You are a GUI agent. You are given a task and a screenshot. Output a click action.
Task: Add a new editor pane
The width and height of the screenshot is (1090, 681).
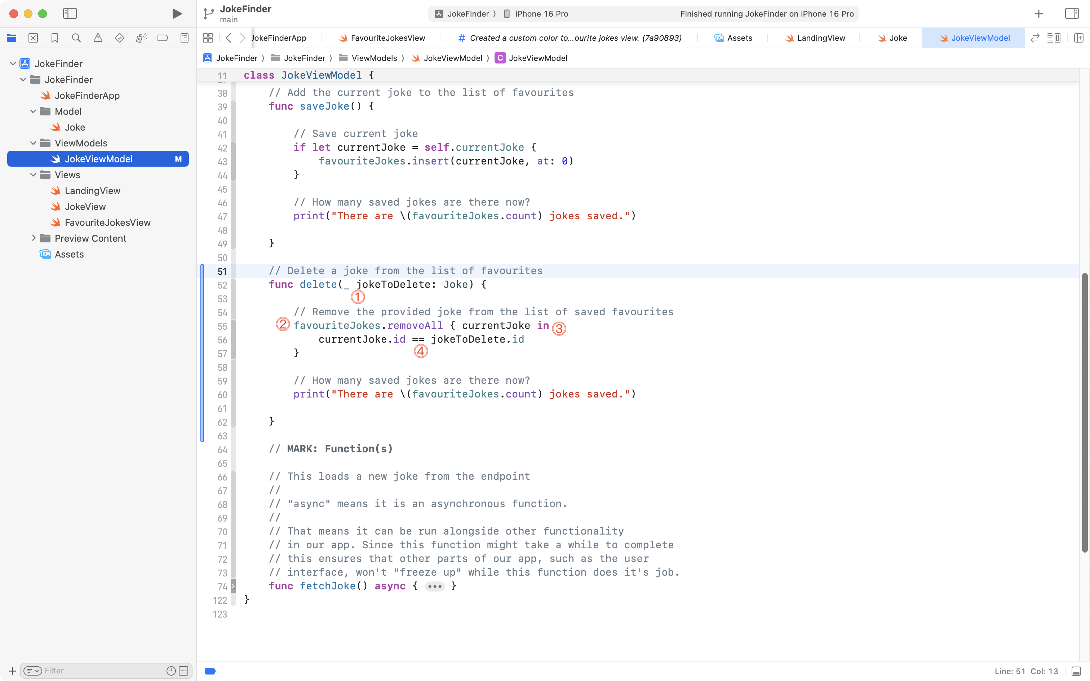[1078, 38]
